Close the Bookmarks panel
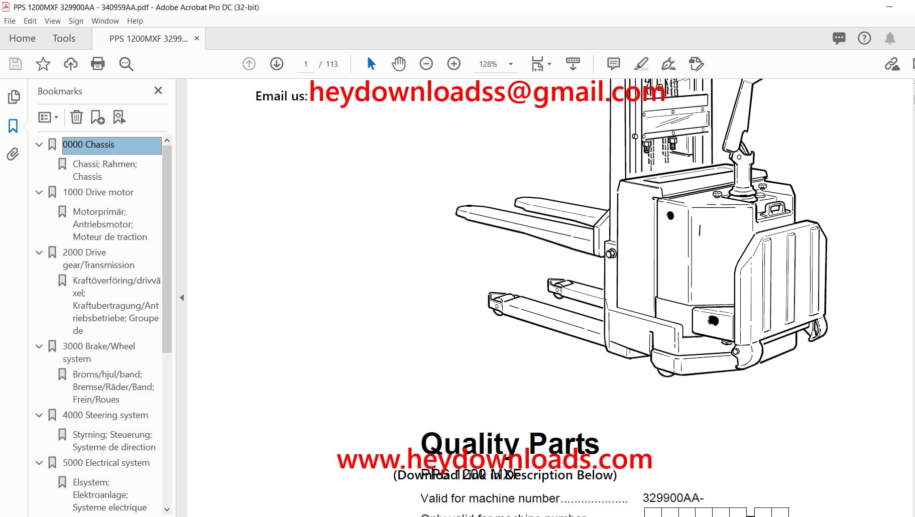Screen dimensions: 915x517 tap(158, 90)
